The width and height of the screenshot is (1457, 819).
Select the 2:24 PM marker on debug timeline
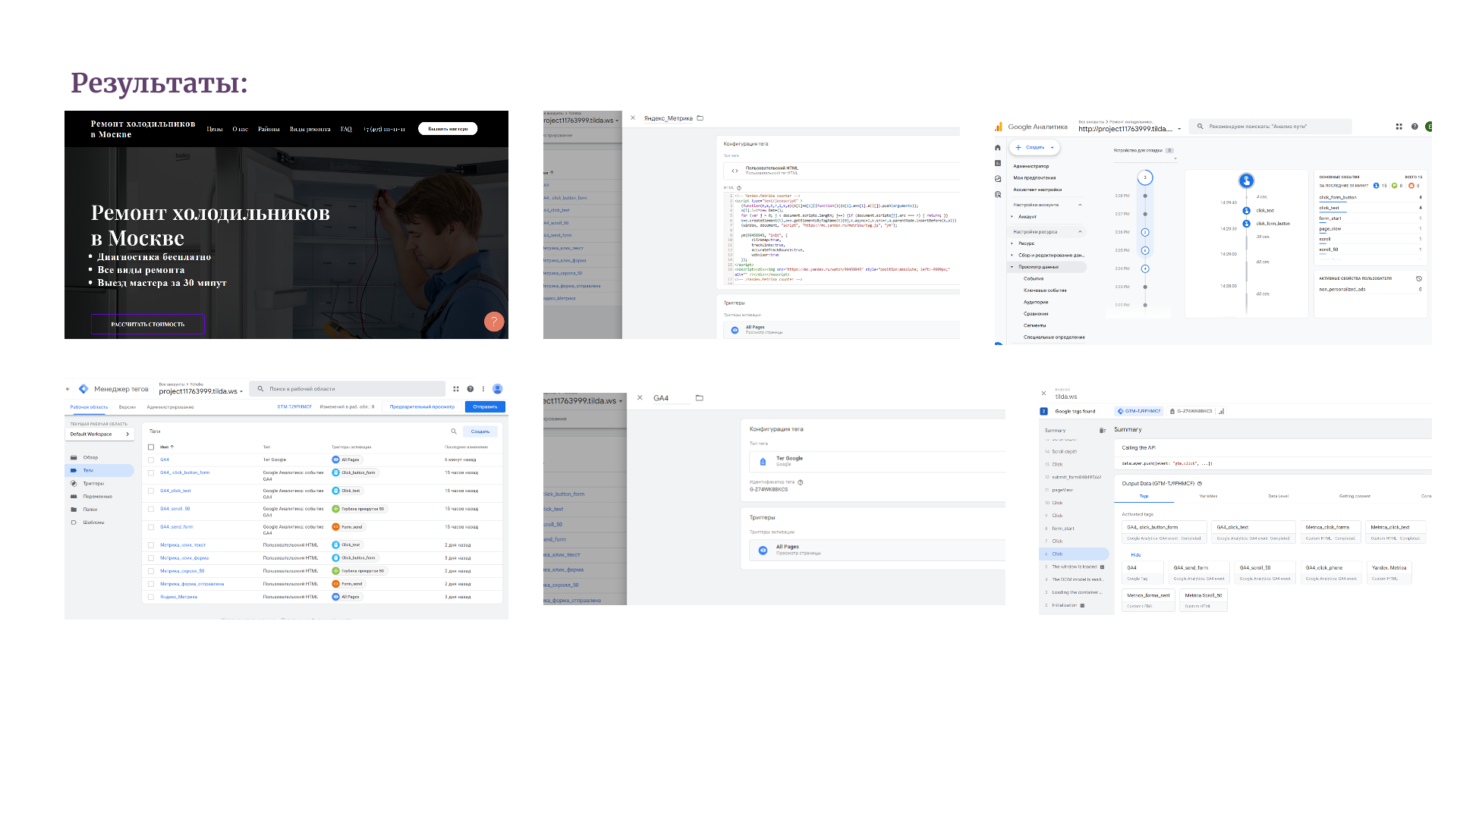coord(1145,268)
